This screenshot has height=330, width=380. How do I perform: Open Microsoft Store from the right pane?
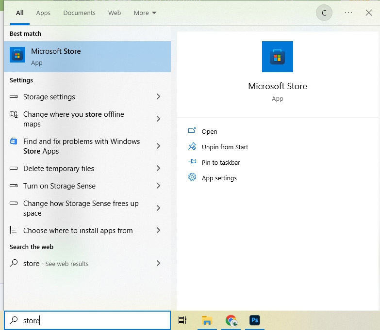tap(209, 131)
